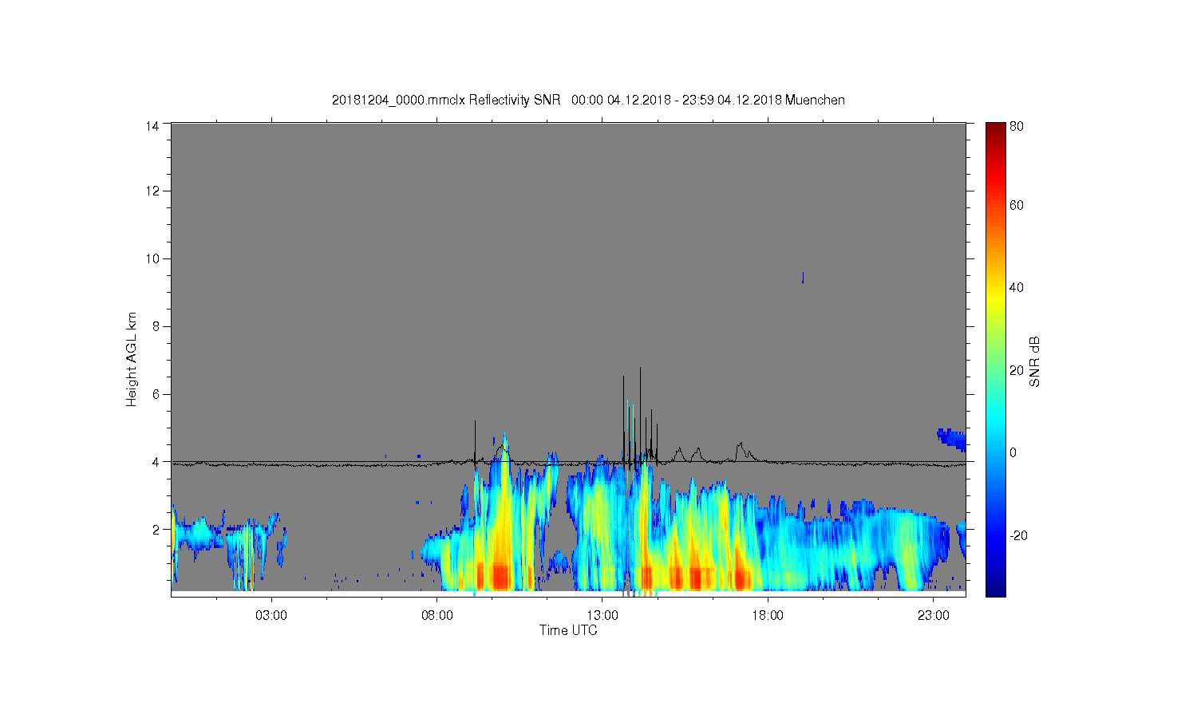This screenshot has width=1197, height=718.
Task: Click the 23:00 time tick label
Action: 934,615
